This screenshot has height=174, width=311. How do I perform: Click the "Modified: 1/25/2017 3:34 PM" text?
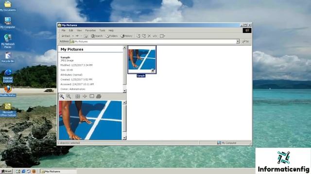click(x=76, y=65)
